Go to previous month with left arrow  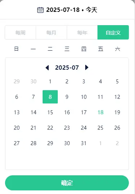tap(47, 68)
